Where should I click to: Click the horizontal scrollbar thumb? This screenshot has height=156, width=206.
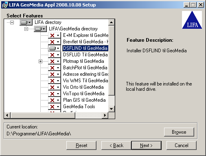point(43,115)
